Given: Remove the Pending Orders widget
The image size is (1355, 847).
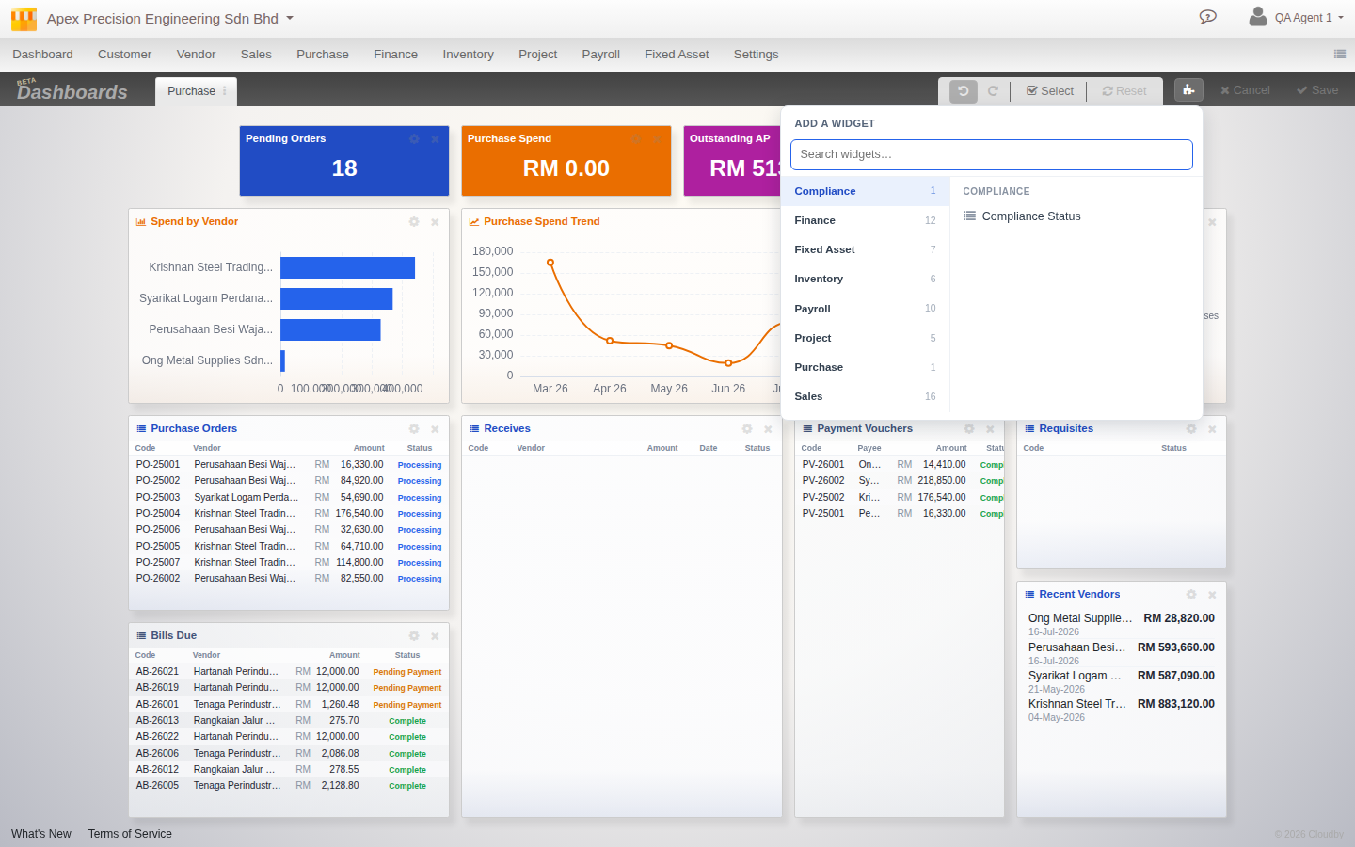Looking at the screenshot, I should [435, 139].
